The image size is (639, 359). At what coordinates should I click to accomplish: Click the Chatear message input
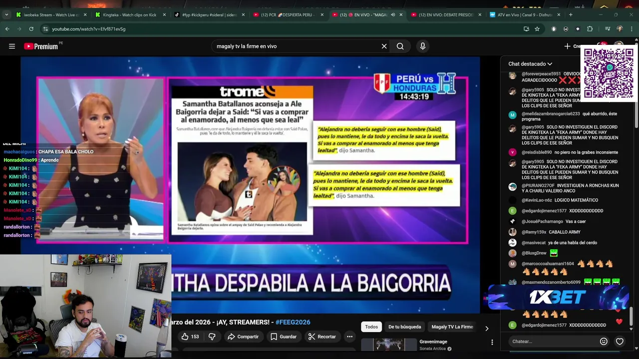553,342
